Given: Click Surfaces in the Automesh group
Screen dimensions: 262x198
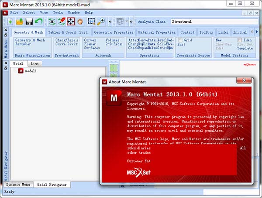Looking at the screenshot, I should click(92, 48).
